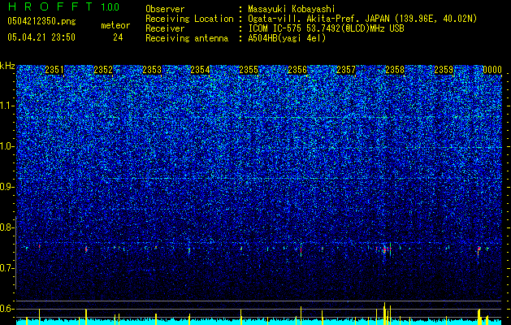Click the red echo trace below 2356

coord(301,250)
